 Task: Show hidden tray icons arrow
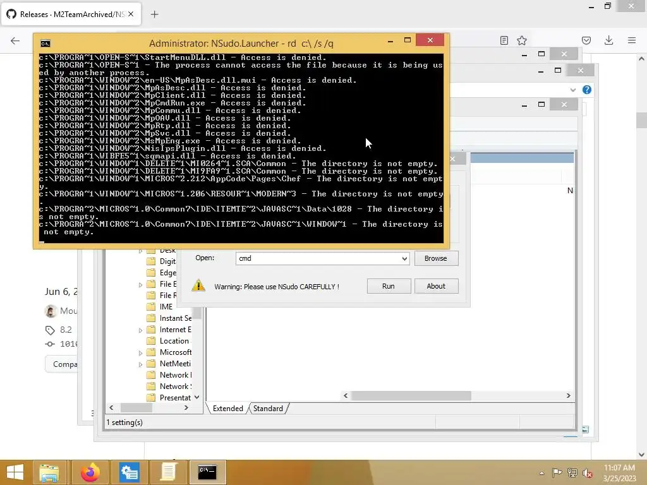coord(541,473)
